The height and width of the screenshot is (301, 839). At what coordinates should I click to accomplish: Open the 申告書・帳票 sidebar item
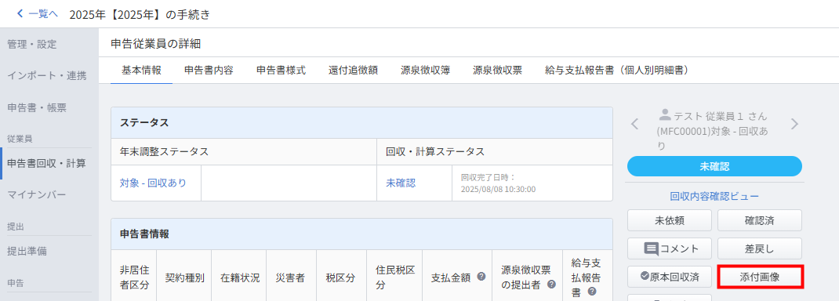coord(37,108)
